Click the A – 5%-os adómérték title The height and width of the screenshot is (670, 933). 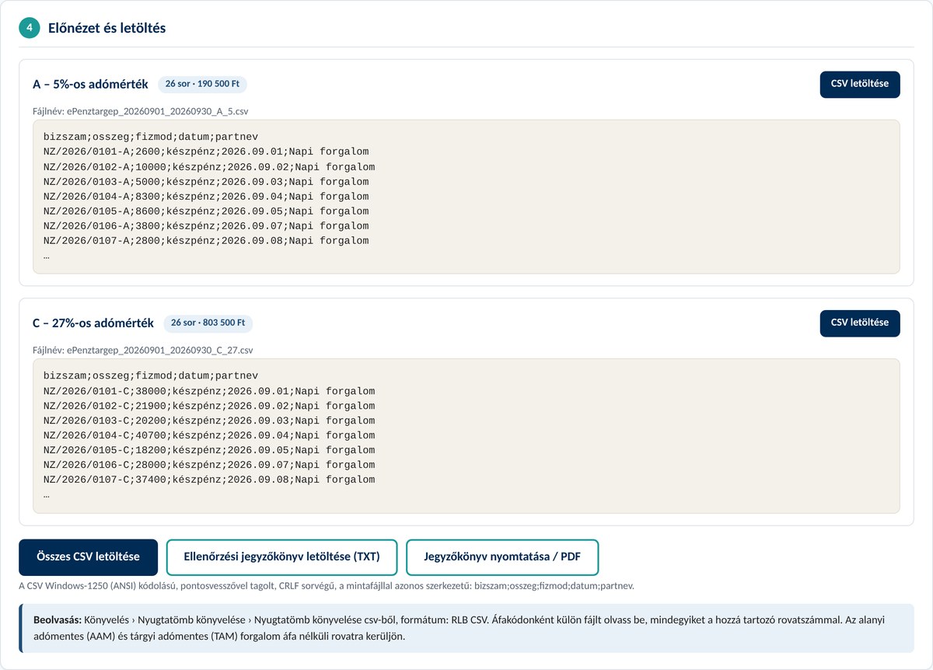click(90, 84)
